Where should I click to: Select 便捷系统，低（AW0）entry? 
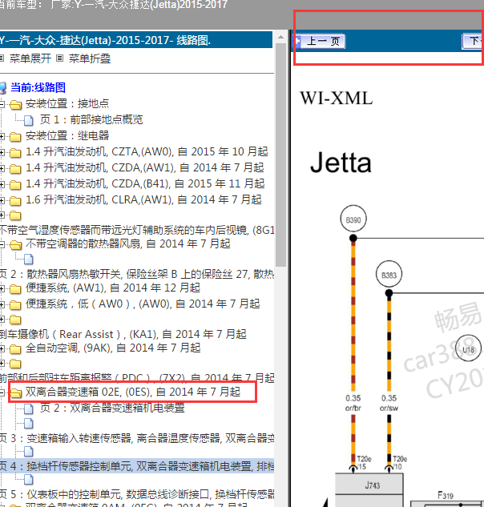click(x=143, y=304)
